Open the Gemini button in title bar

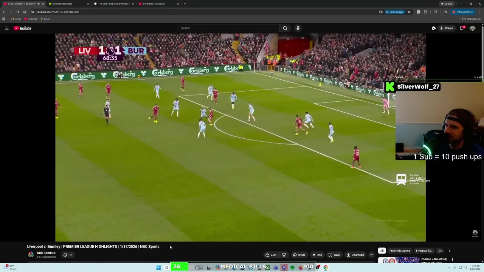(447, 4)
